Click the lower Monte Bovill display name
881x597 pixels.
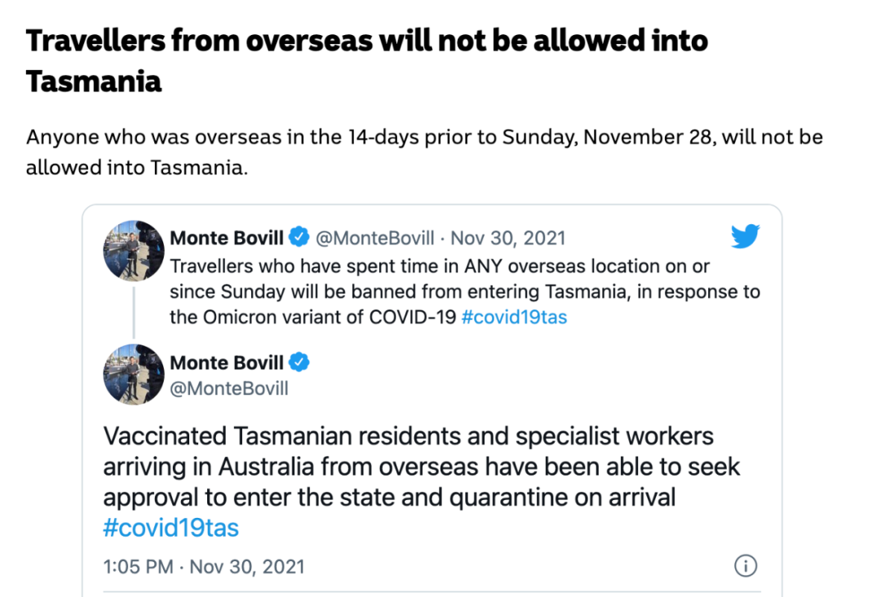click(227, 363)
